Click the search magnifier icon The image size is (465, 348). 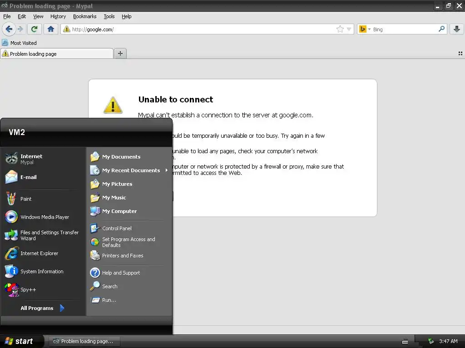coord(441,29)
